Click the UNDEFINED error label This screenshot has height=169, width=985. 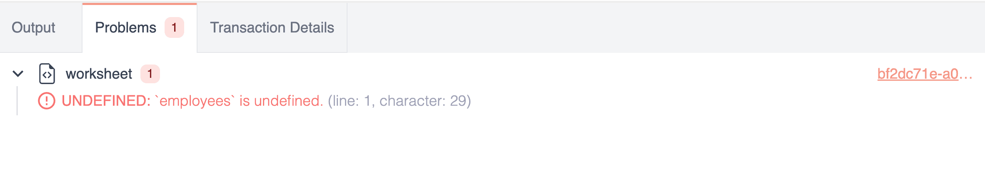coord(106,101)
